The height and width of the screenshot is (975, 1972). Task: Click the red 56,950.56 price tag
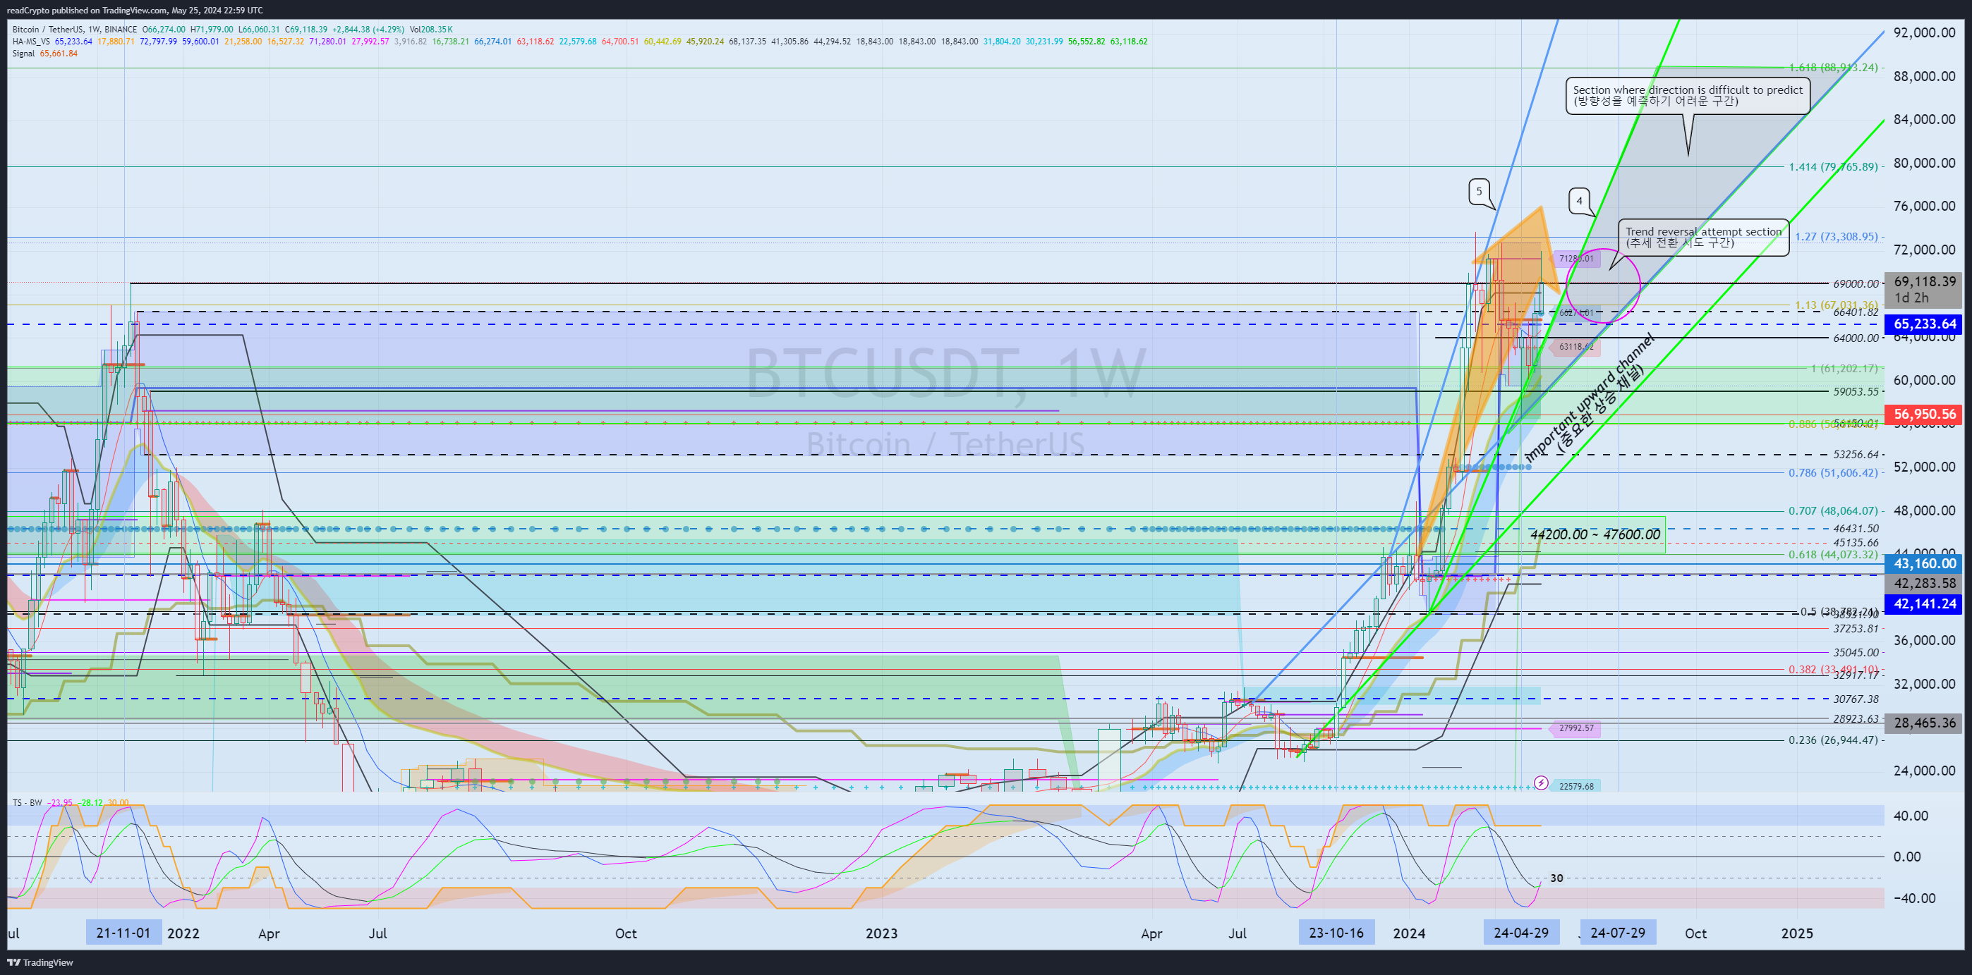(x=1924, y=415)
